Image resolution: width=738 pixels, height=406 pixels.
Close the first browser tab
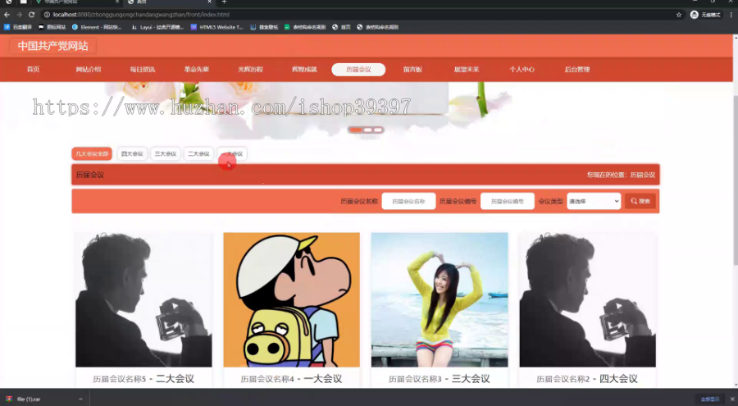point(116,2)
